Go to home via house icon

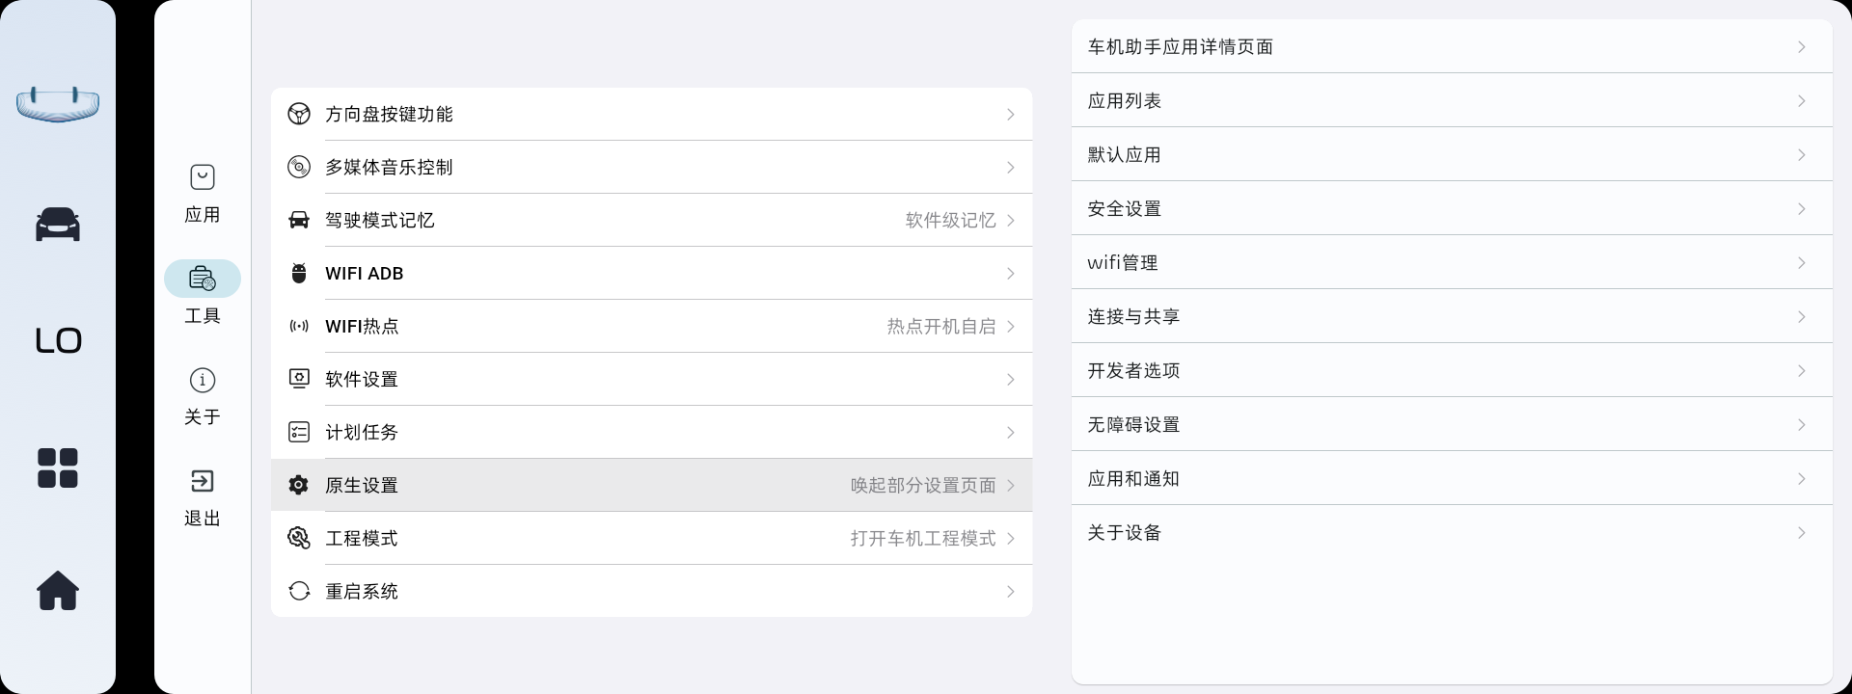point(58,591)
